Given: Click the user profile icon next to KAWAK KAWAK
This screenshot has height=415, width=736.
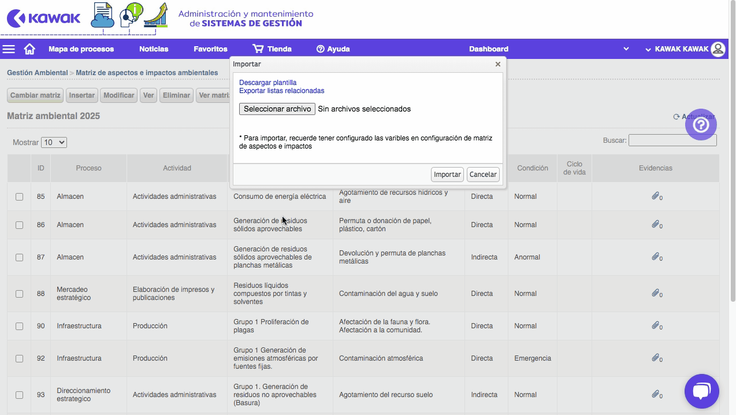Looking at the screenshot, I should pyautogui.click(x=718, y=49).
